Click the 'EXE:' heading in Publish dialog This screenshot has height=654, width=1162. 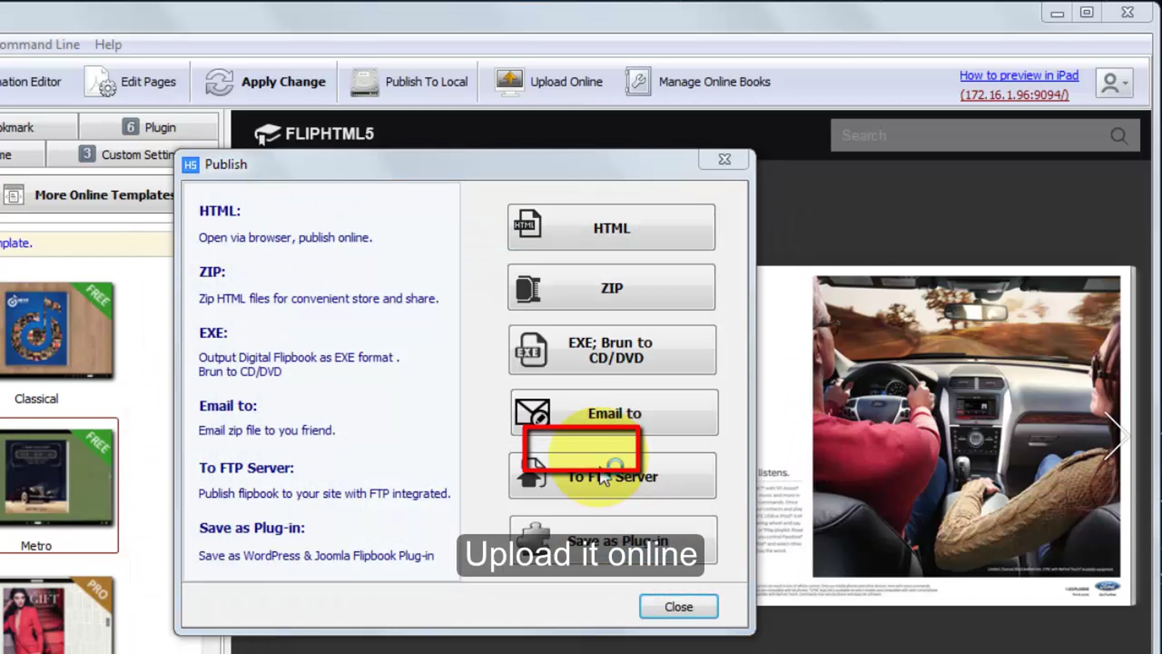(x=213, y=333)
